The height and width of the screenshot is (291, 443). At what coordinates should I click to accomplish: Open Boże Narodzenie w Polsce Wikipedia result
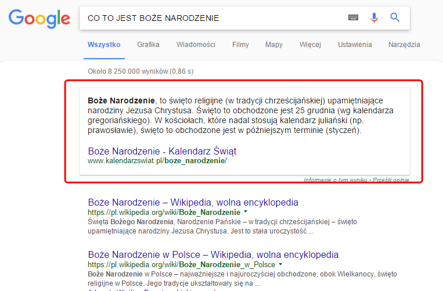(213, 255)
